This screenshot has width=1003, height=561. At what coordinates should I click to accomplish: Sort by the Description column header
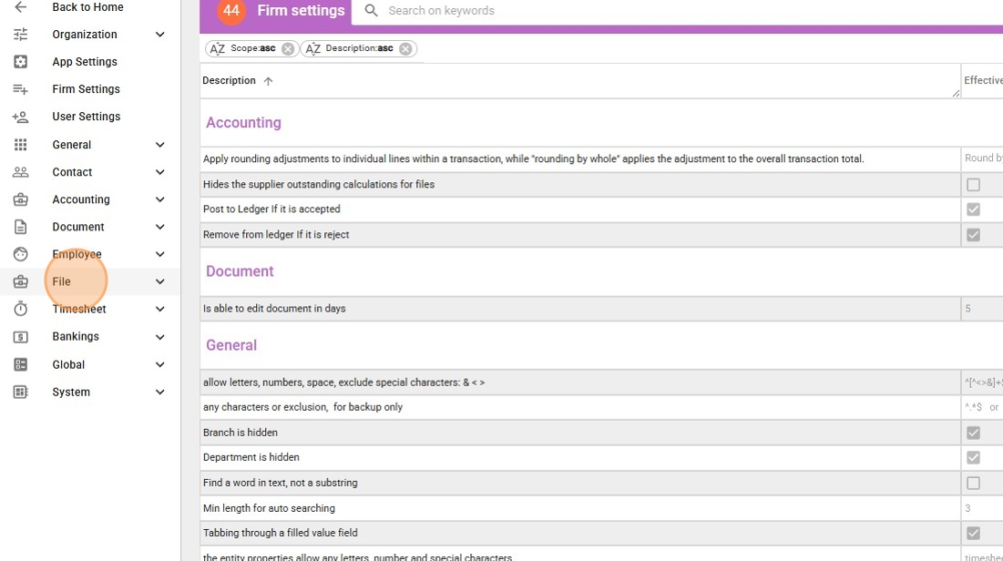230,80
